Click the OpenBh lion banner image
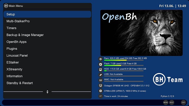The width and height of the screenshot is (189, 106). tap(141, 33)
